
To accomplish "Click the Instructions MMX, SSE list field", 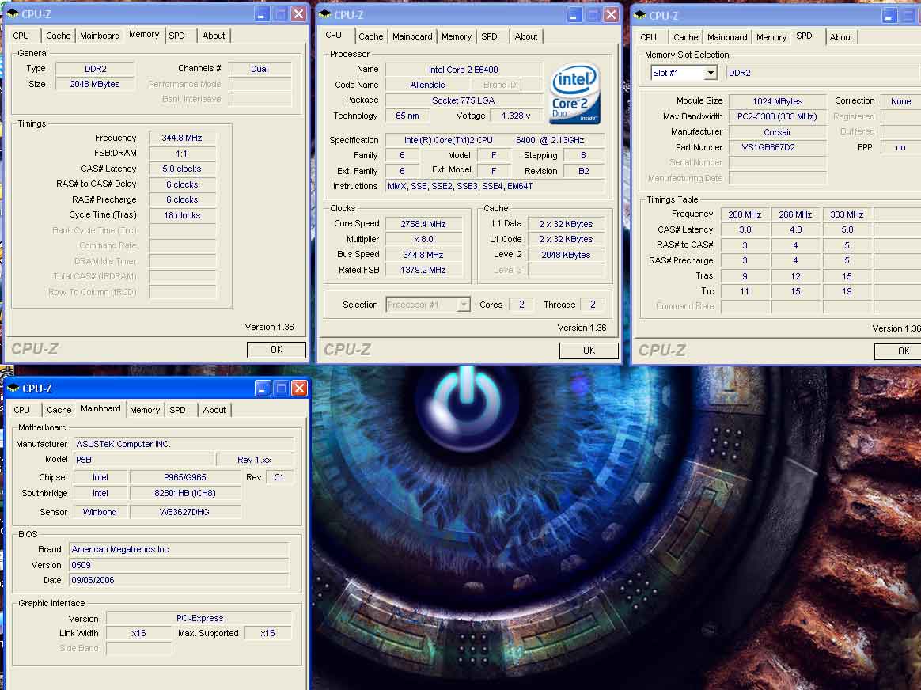I will 495,186.
